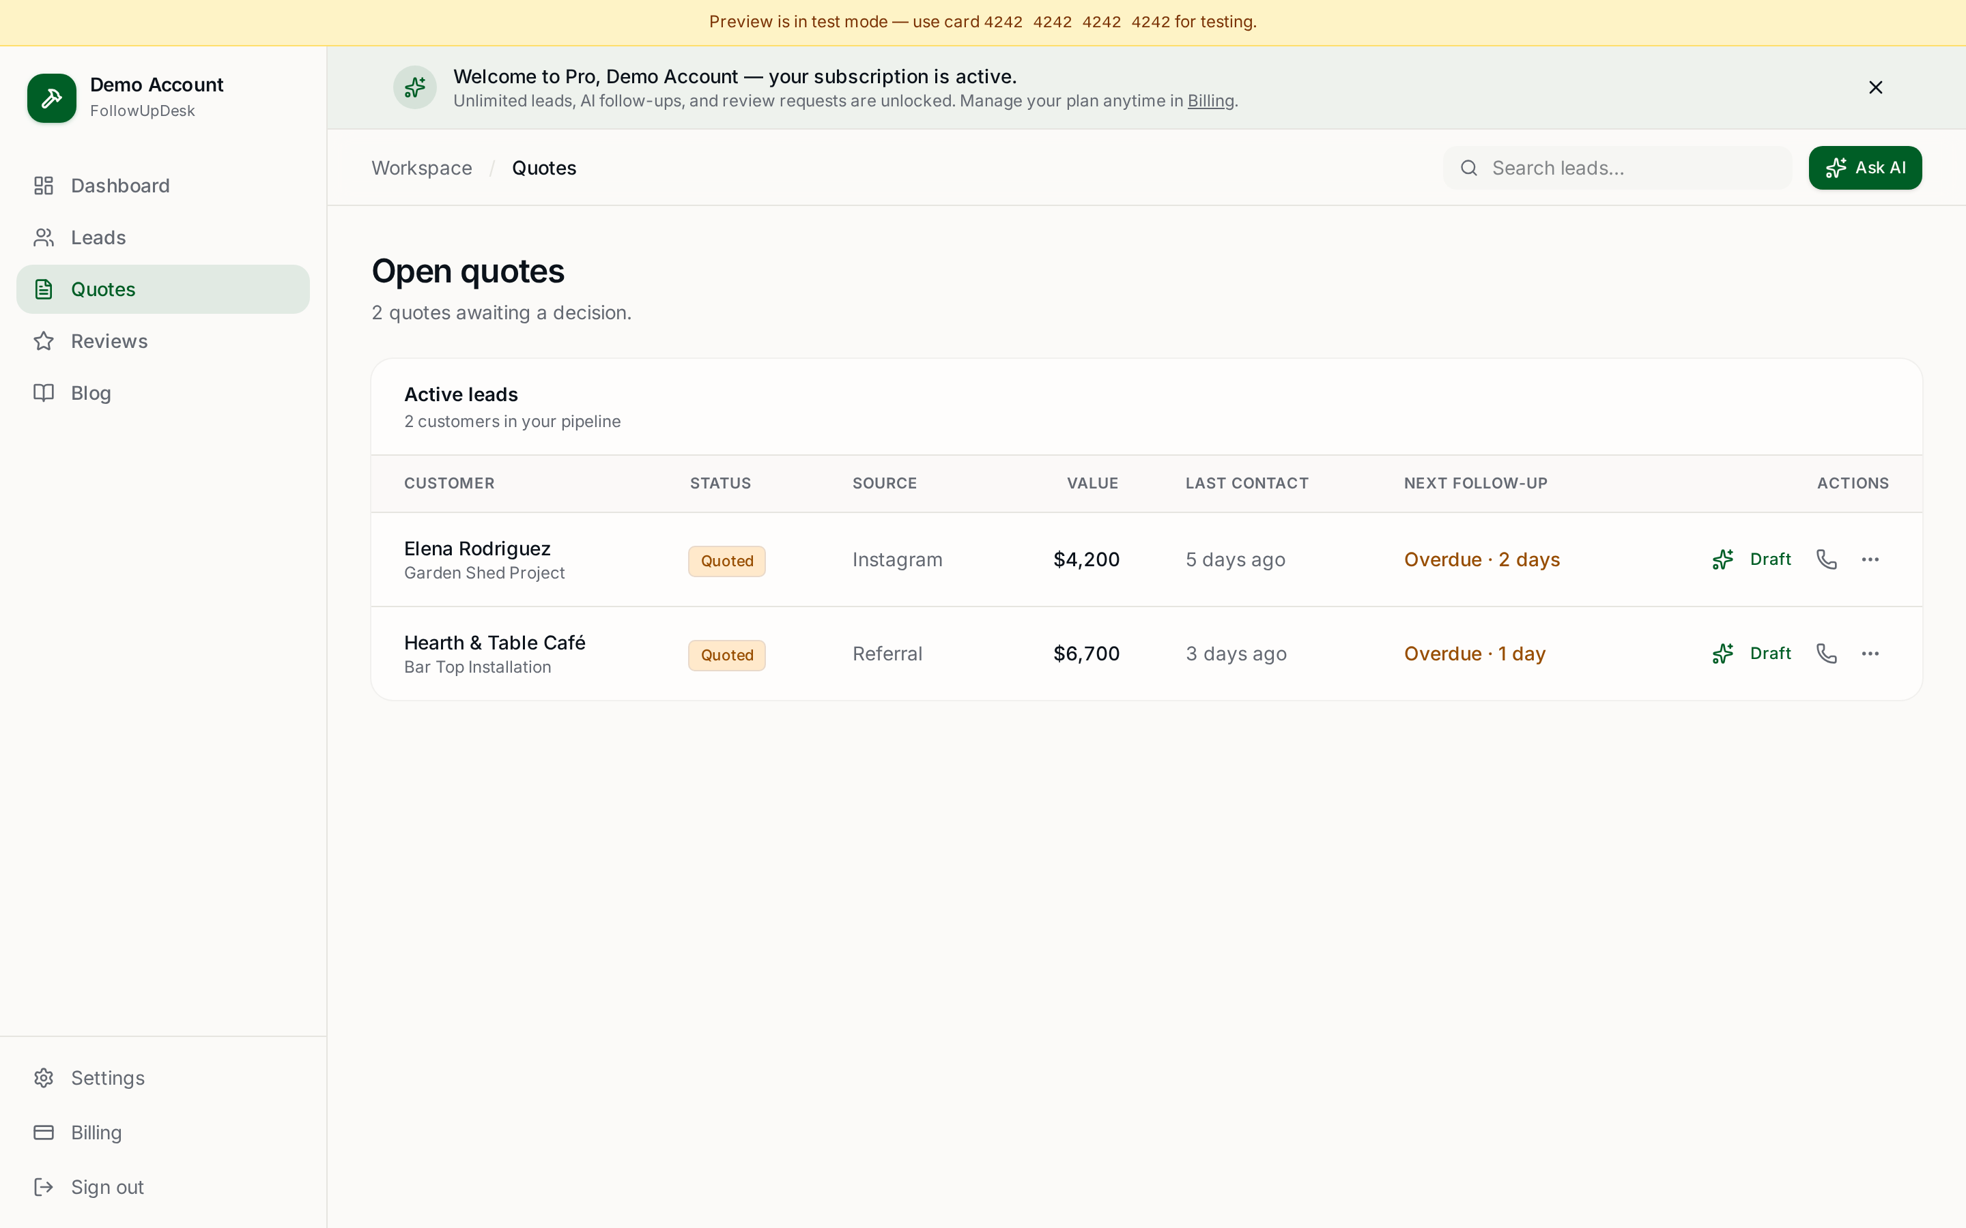Image resolution: width=1966 pixels, height=1228 pixels.
Task: Select the Quotes menu item
Action: click(x=162, y=289)
